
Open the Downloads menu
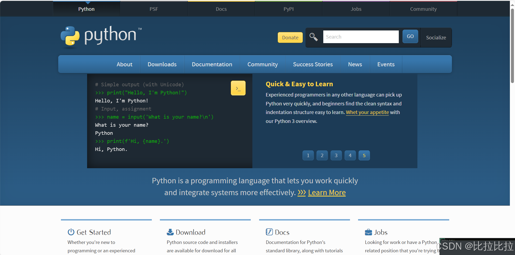click(162, 64)
